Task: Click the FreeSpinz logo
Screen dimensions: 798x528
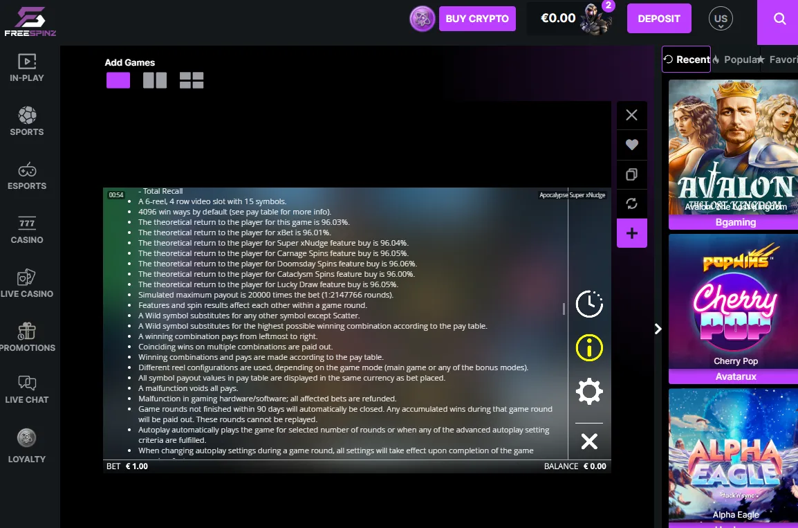Action: pyautogui.click(x=30, y=21)
